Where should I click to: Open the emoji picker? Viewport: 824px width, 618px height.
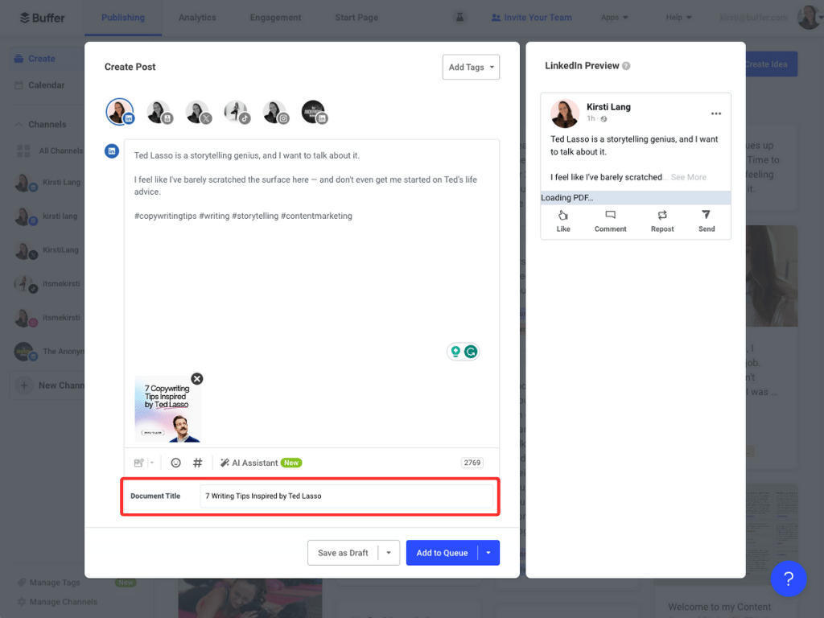coord(176,463)
